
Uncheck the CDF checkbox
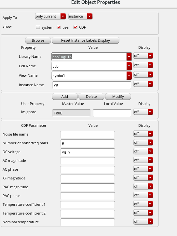(75, 27)
